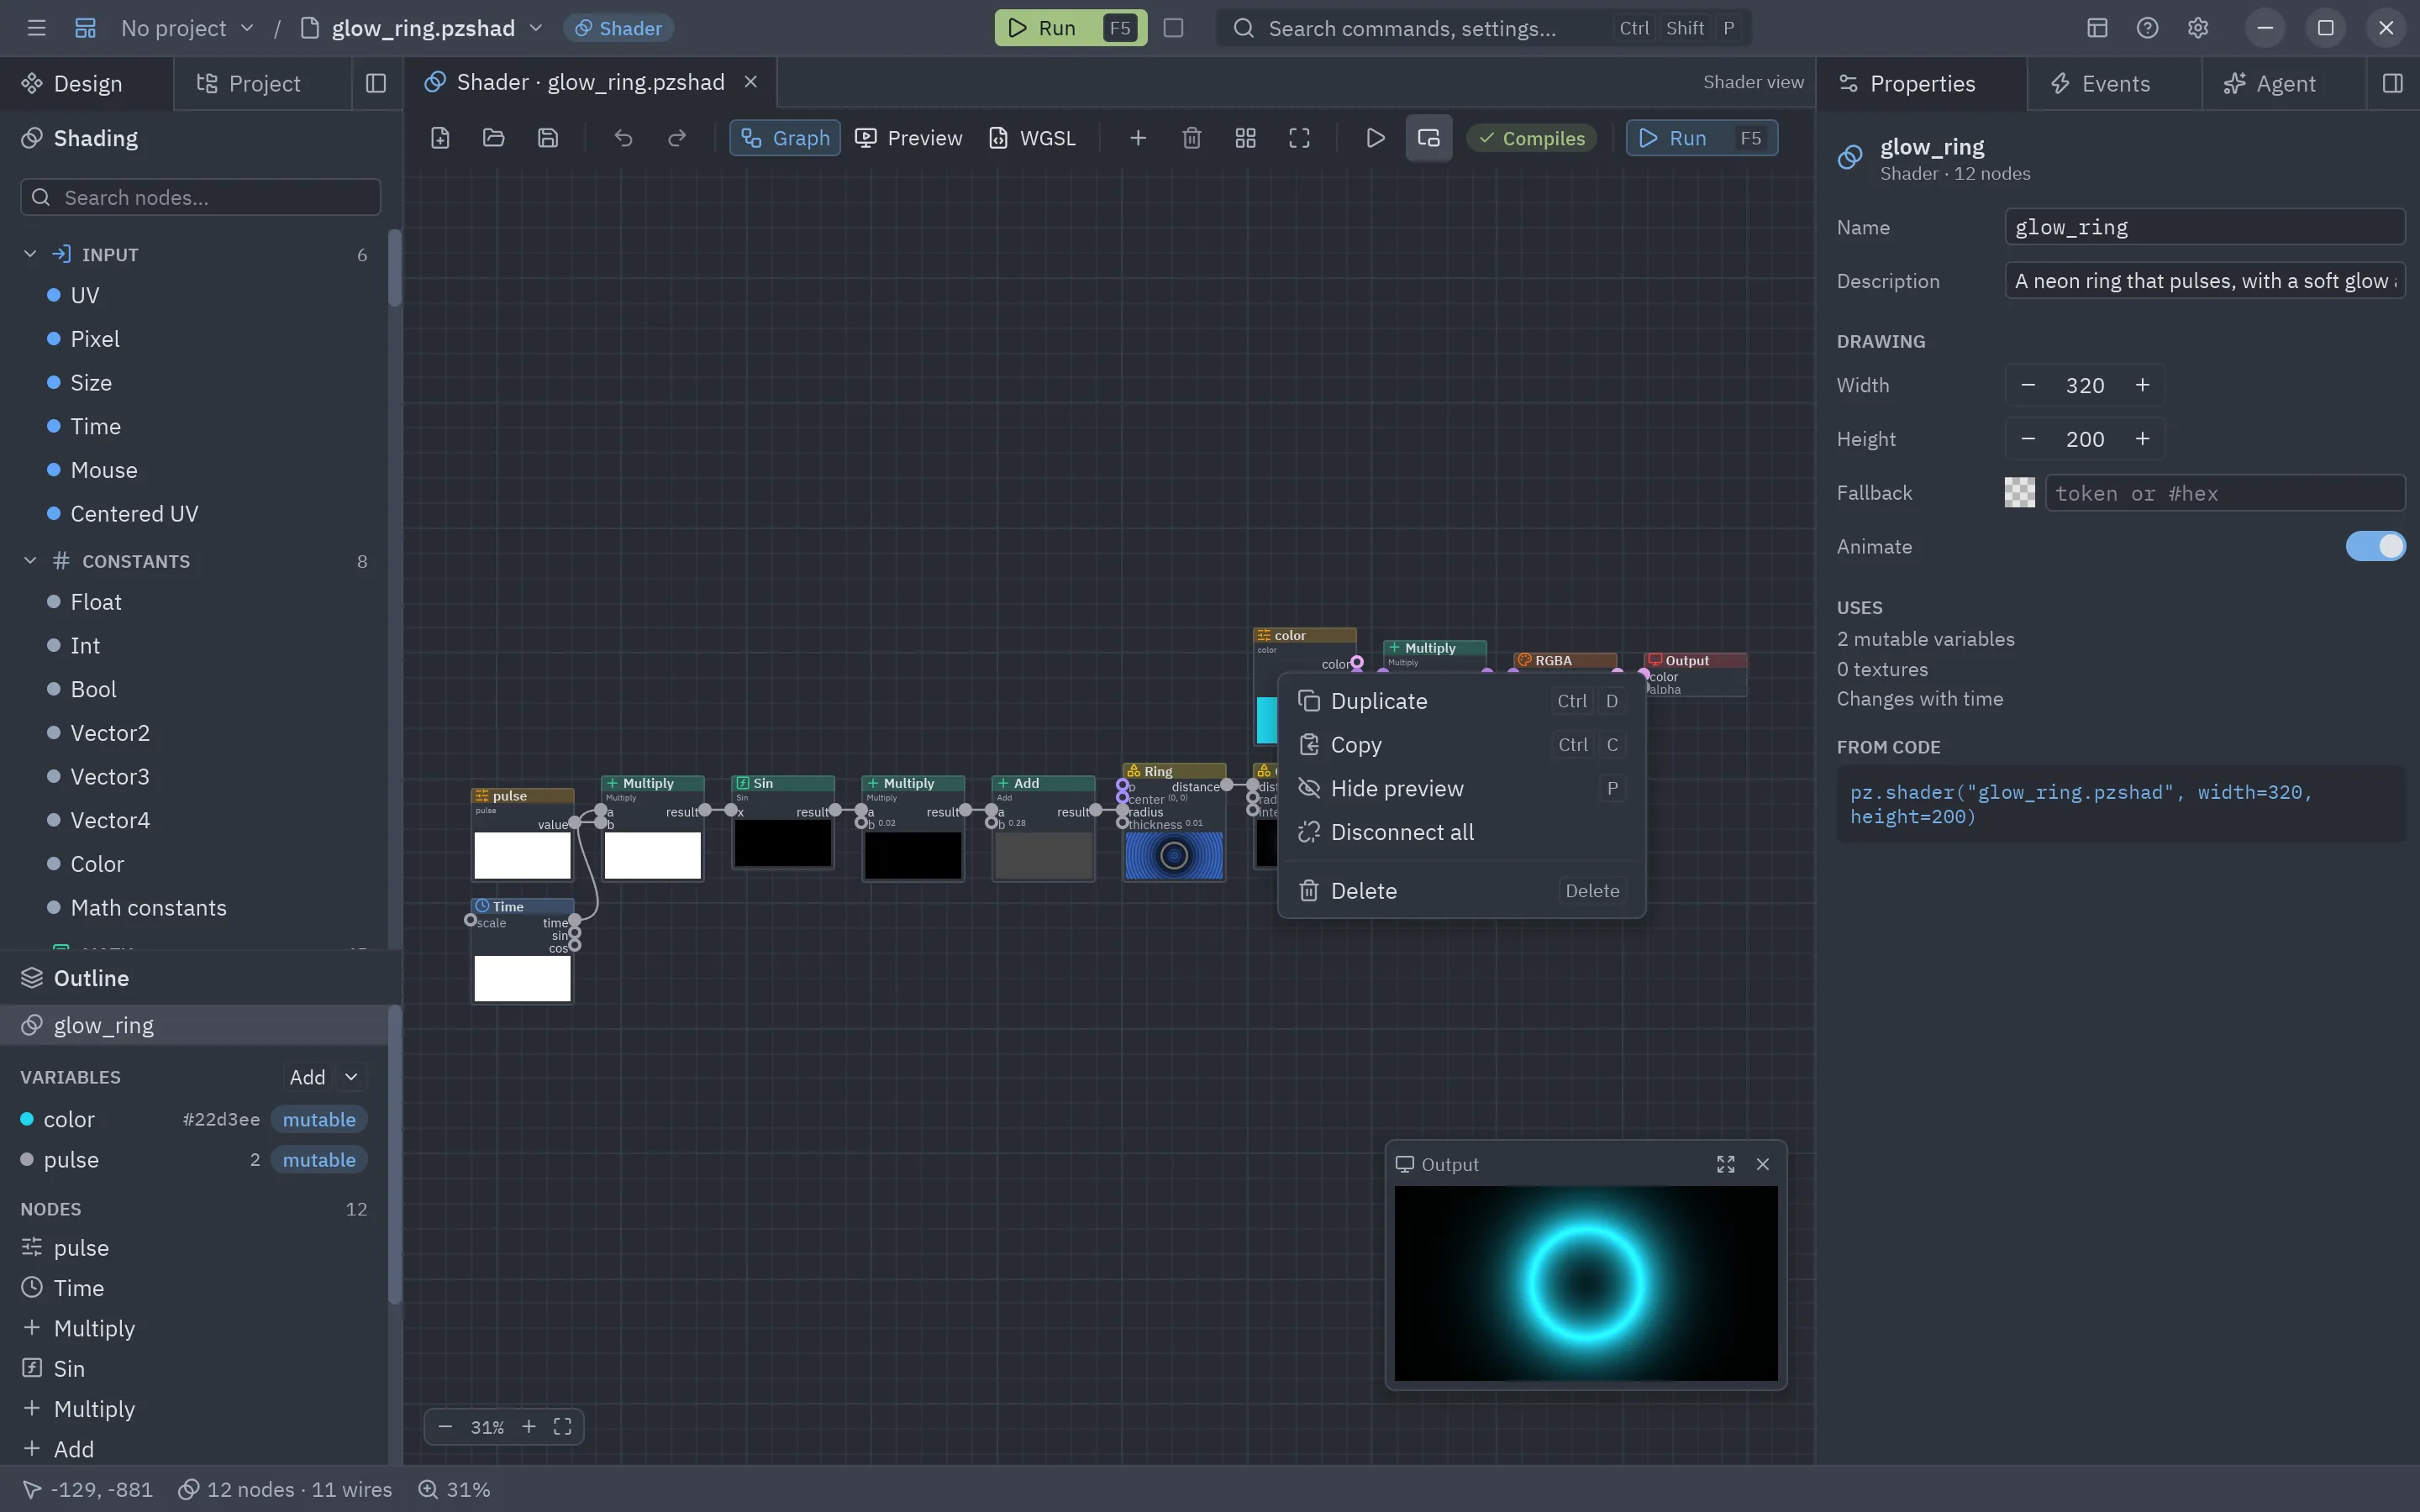
Task: Collapse the INPUT node category
Action: (x=30, y=254)
